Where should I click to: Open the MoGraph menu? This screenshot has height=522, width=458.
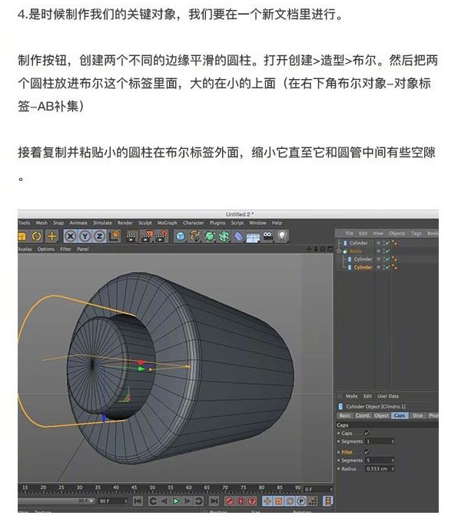[x=168, y=223]
